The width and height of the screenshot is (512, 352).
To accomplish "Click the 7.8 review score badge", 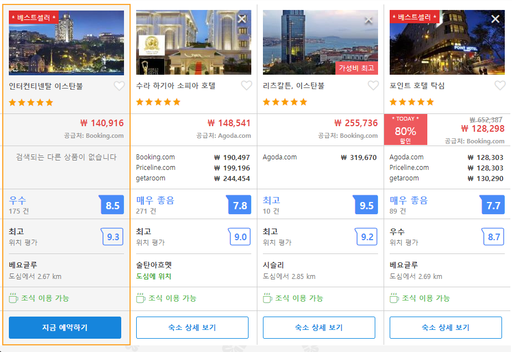I will click(x=239, y=205).
